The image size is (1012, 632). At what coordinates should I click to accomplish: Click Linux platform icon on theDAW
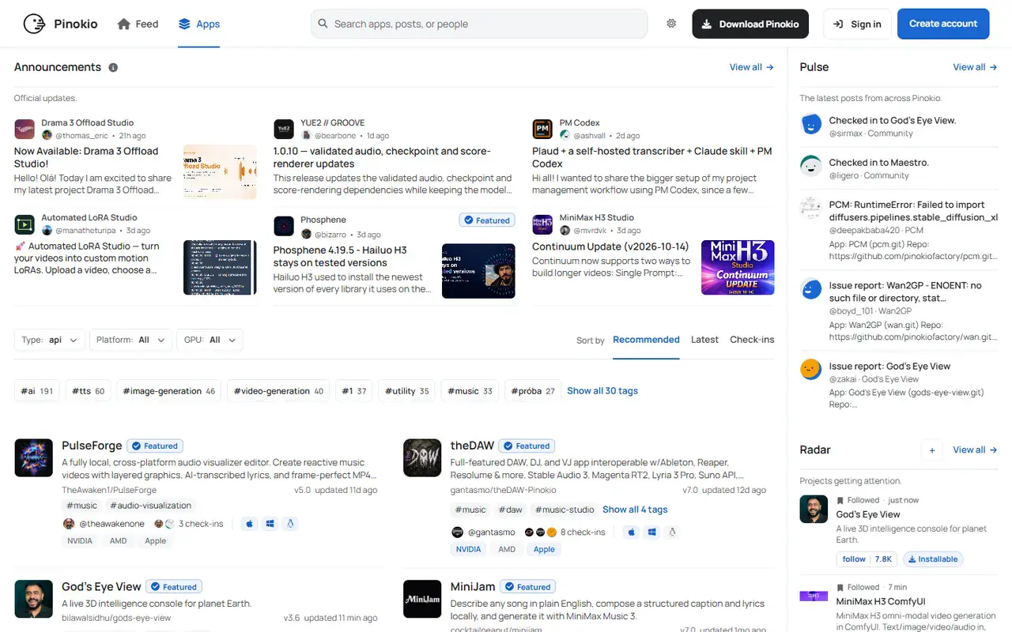click(x=673, y=532)
